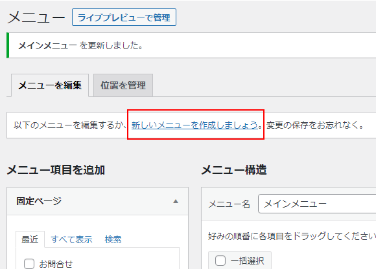Focus the メニュー名 text field
The height and width of the screenshot is (269, 376).
click(317, 204)
